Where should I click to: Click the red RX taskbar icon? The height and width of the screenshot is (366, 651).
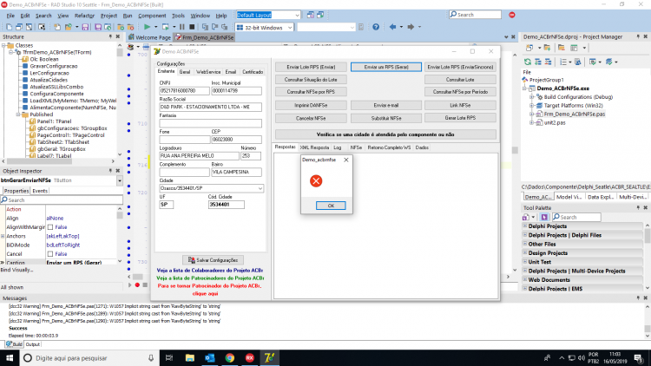click(x=249, y=357)
